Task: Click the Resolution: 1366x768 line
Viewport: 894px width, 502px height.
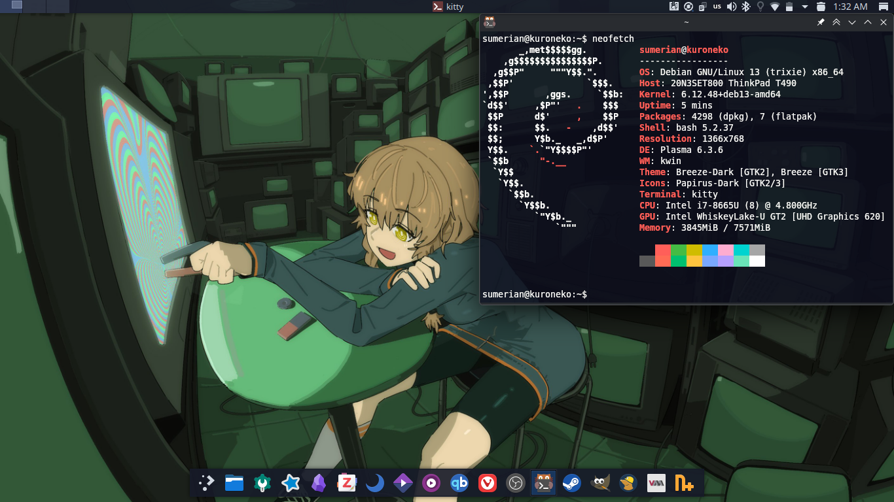Action: (x=692, y=139)
